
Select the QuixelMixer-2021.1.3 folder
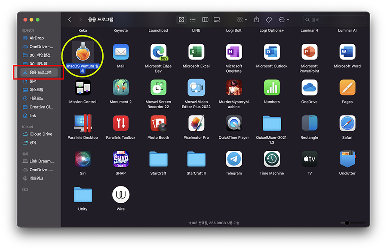tap(272, 123)
